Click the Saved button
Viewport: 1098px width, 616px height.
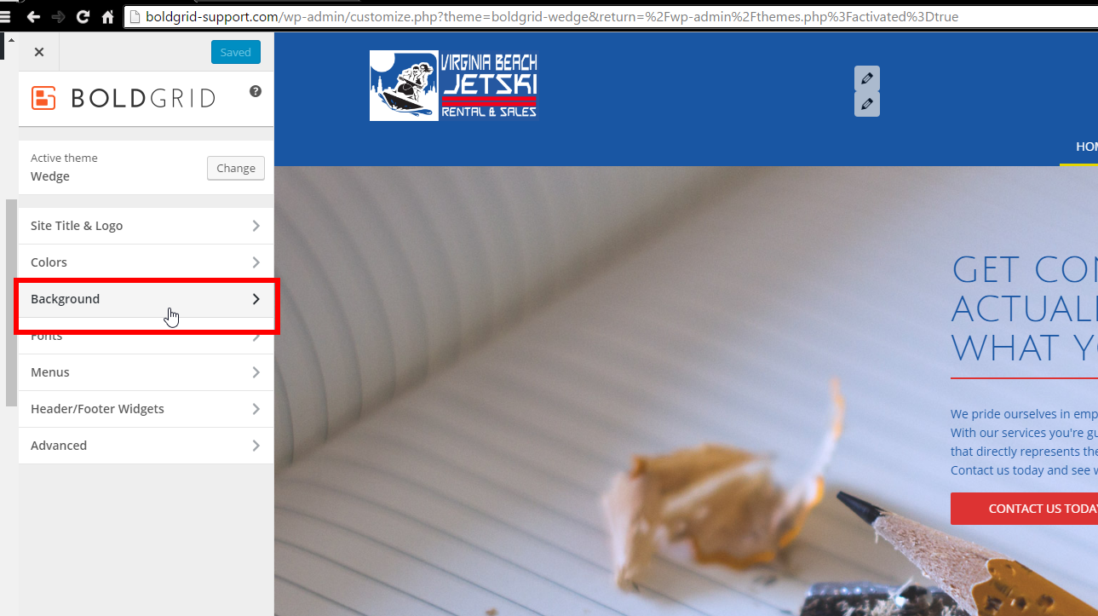(236, 52)
